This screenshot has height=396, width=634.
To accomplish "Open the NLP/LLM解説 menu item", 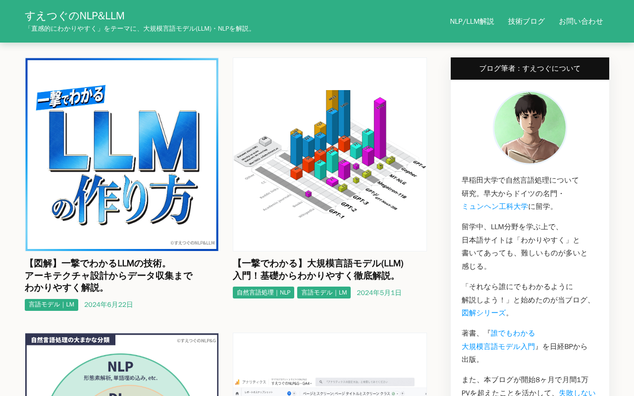I will pyautogui.click(x=472, y=21).
